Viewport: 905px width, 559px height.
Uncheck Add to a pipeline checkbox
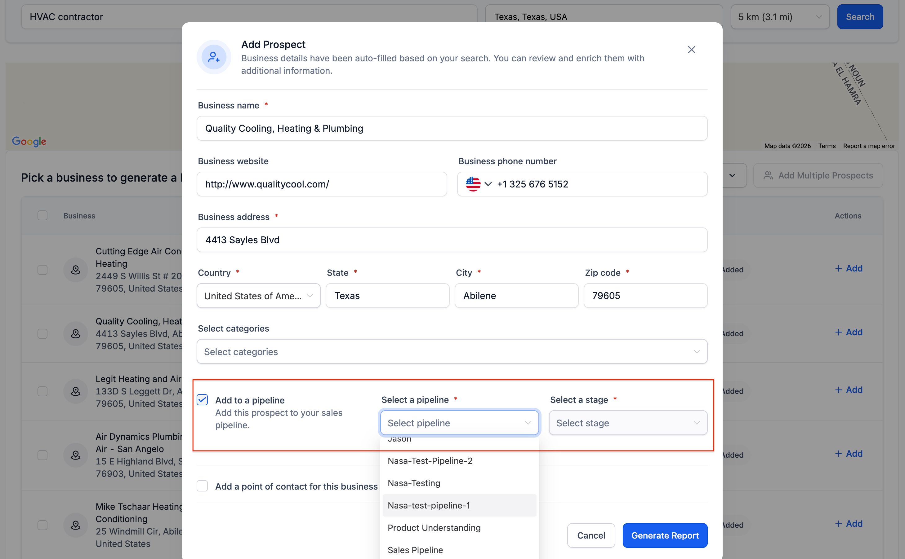pyautogui.click(x=203, y=400)
